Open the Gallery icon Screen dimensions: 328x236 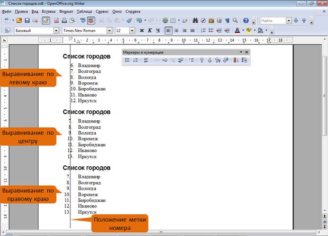[x=211, y=21]
